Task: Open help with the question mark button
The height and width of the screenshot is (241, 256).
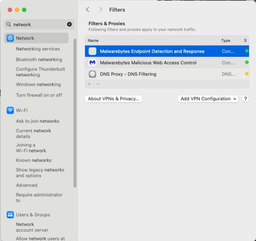Action: click(x=246, y=99)
